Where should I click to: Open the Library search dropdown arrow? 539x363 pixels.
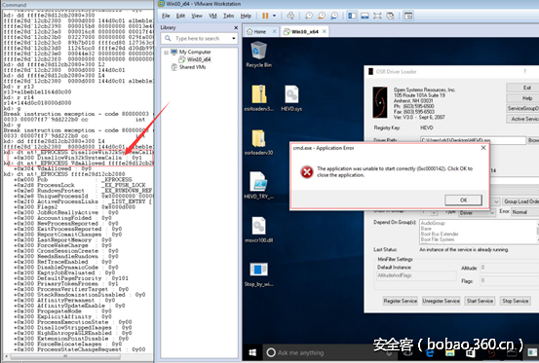[x=234, y=38]
